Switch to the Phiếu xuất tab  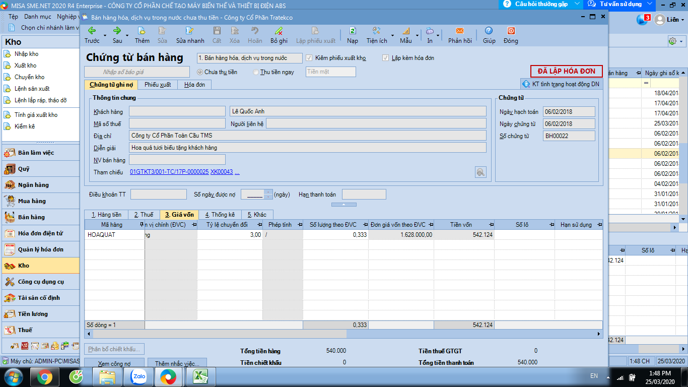pyautogui.click(x=158, y=85)
